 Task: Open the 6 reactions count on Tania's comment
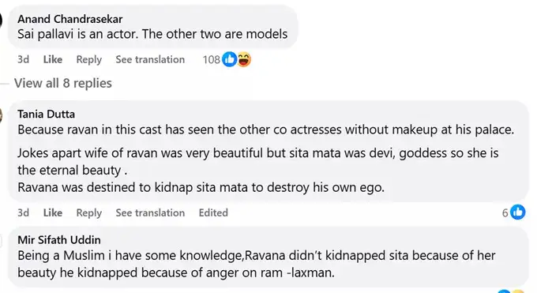(505, 213)
